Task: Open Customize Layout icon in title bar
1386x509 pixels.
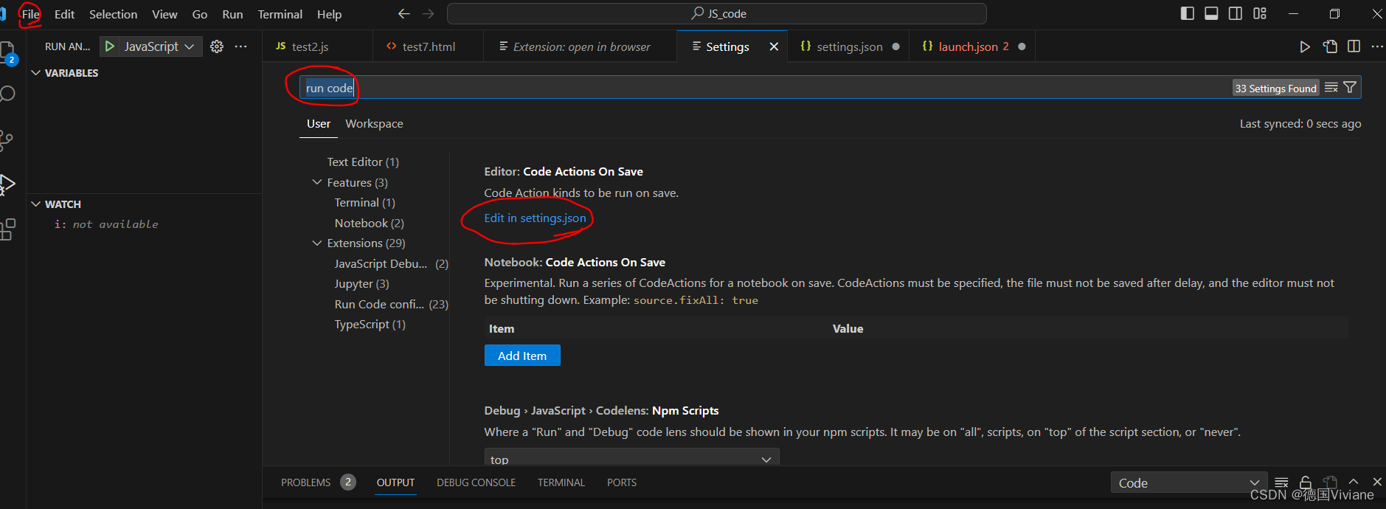Action: 1260,13
